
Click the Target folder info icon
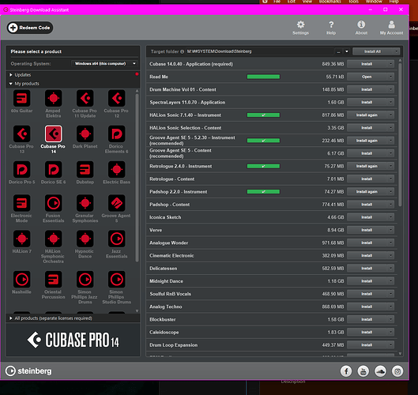182,51
